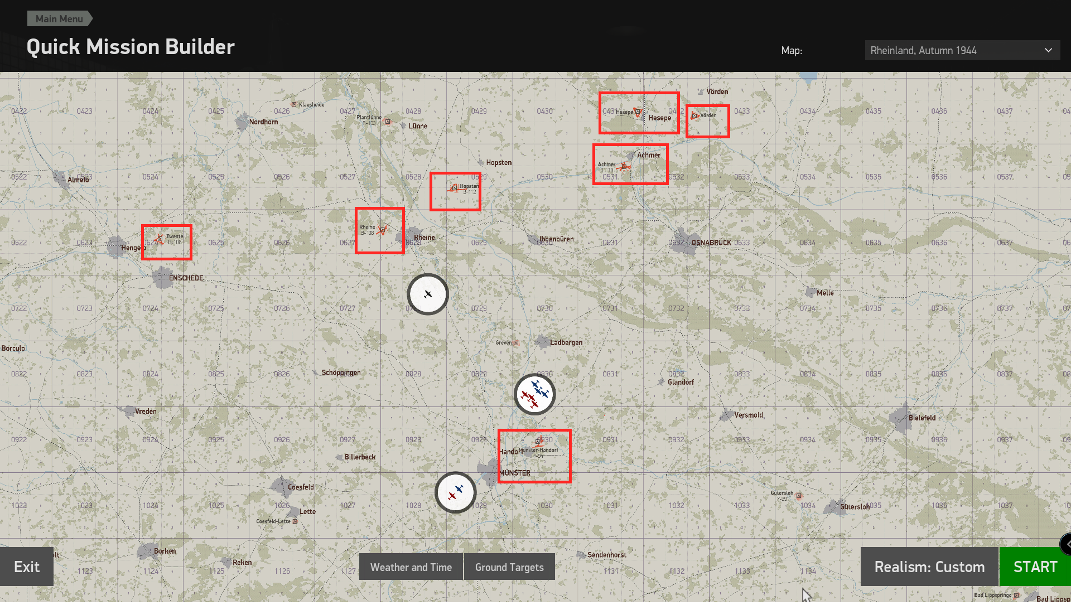Click the MÜNSTER city label
Screen dimensions: 1071x605
tap(515, 473)
